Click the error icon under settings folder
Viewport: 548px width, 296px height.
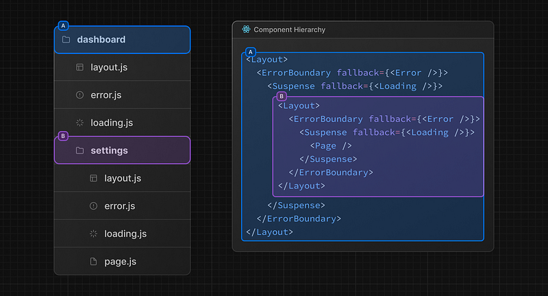click(93, 206)
